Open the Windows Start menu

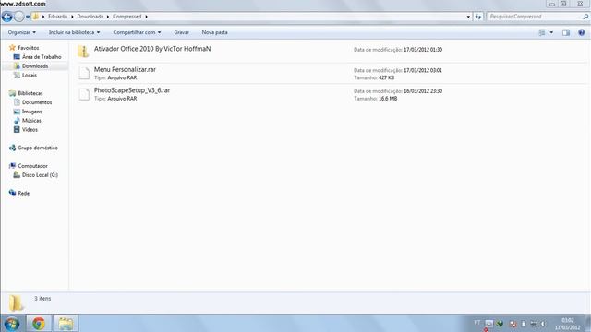(12, 324)
